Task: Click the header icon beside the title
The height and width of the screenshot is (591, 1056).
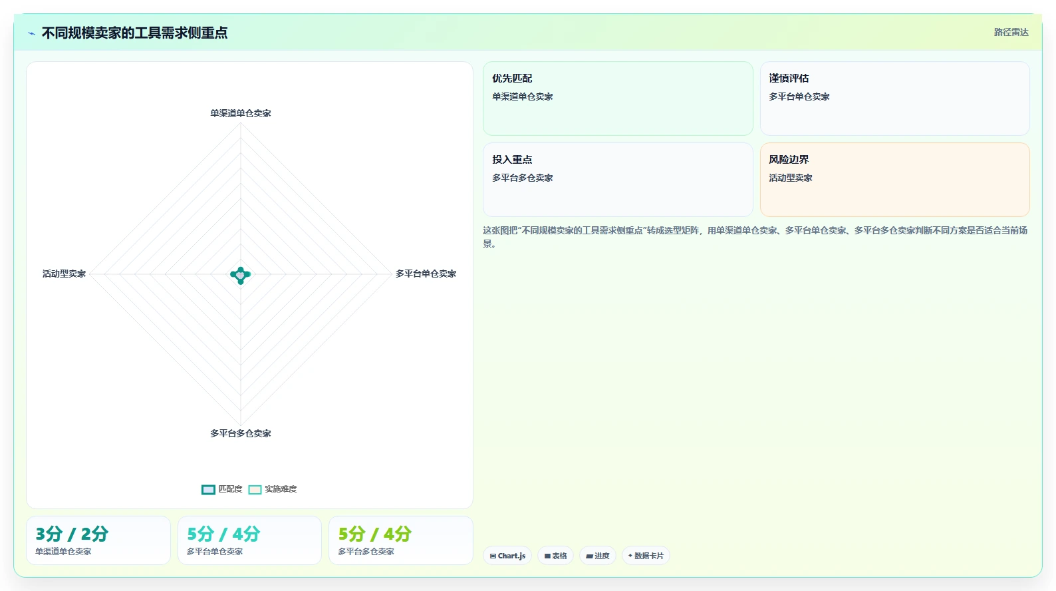Action: 31,33
